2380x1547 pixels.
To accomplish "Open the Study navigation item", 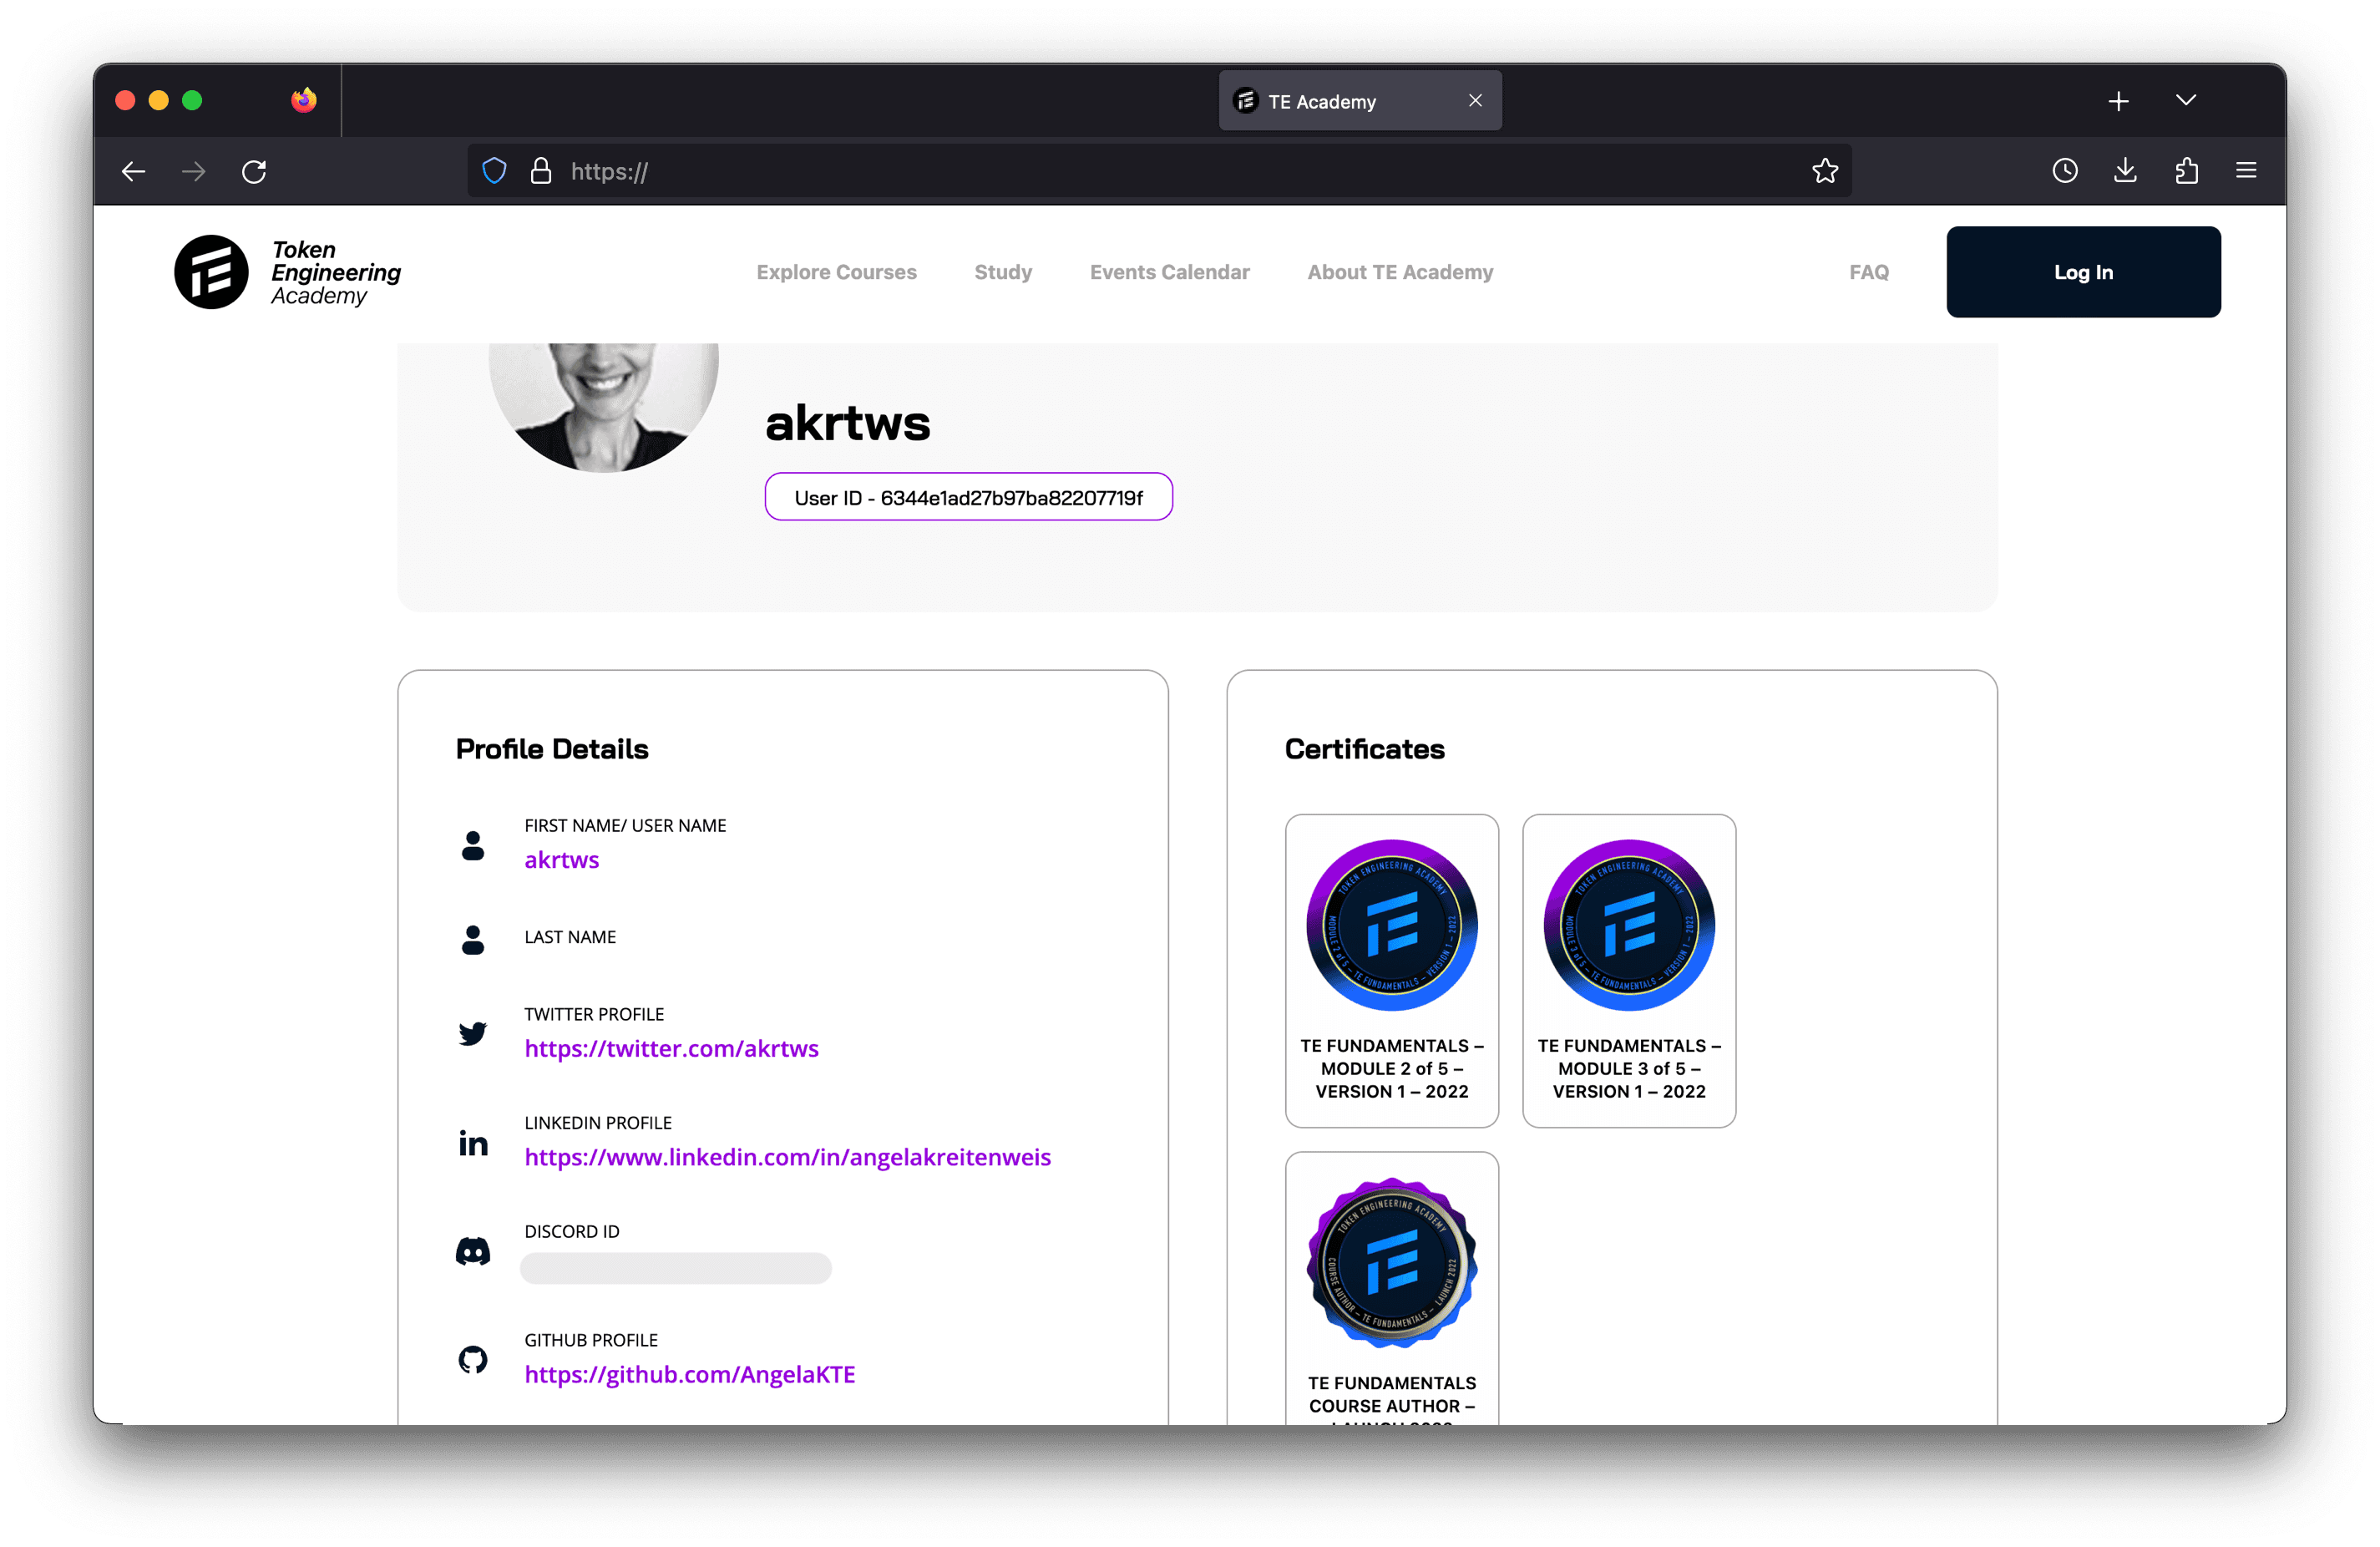I will point(1003,272).
